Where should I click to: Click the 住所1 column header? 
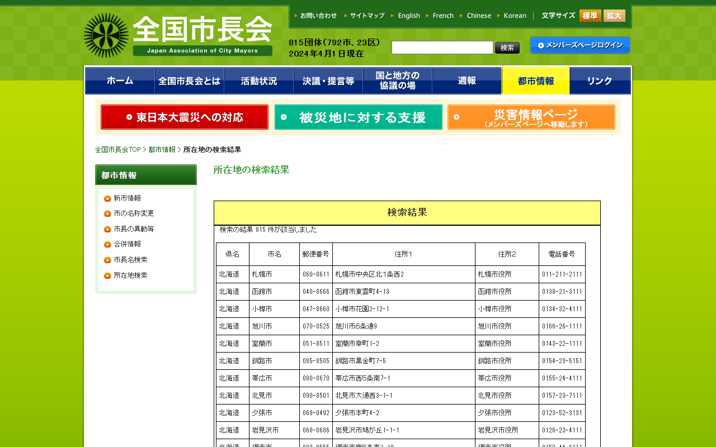pyautogui.click(x=404, y=254)
